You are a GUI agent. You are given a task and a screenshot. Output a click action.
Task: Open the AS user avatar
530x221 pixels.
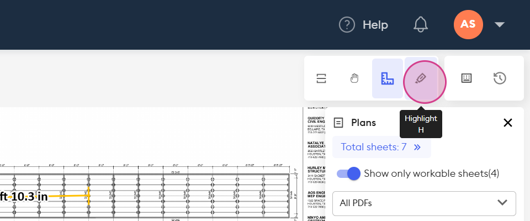coord(468,24)
